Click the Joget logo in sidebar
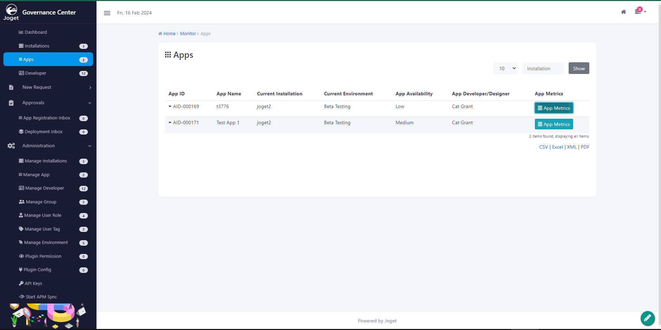This screenshot has width=661, height=330. pyautogui.click(x=11, y=12)
